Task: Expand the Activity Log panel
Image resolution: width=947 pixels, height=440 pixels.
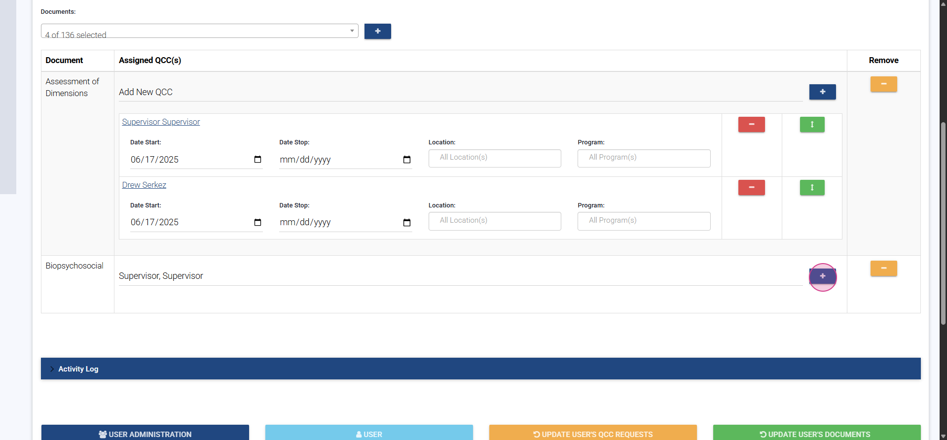Action: tap(78, 369)
